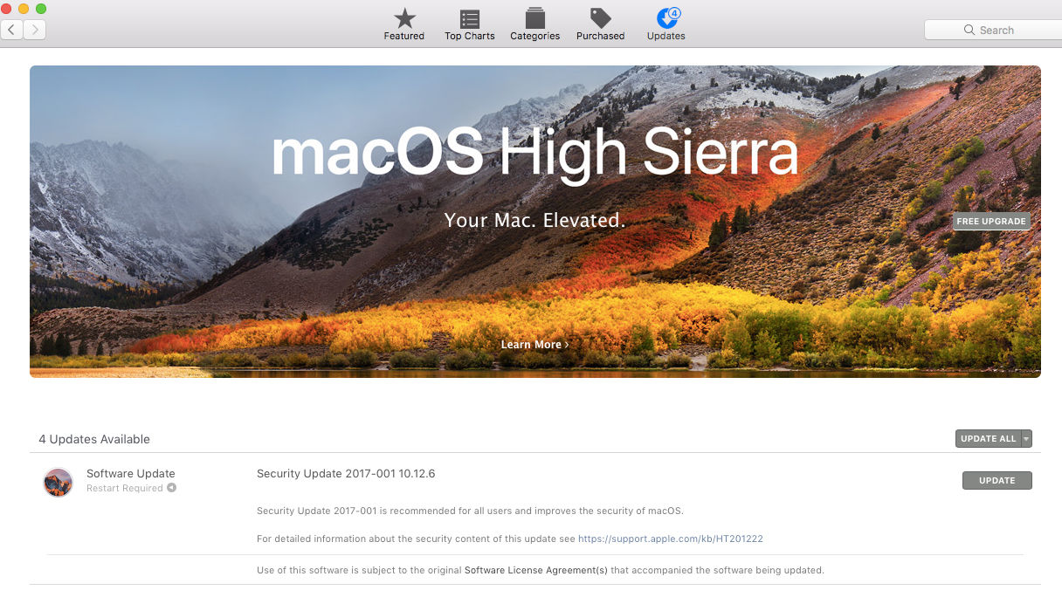Minimize the App Store window
This screenshot has width=1062, height=597.
(x=24, y=9)
